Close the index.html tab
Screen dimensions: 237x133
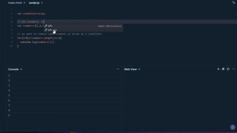click(24, 3)
